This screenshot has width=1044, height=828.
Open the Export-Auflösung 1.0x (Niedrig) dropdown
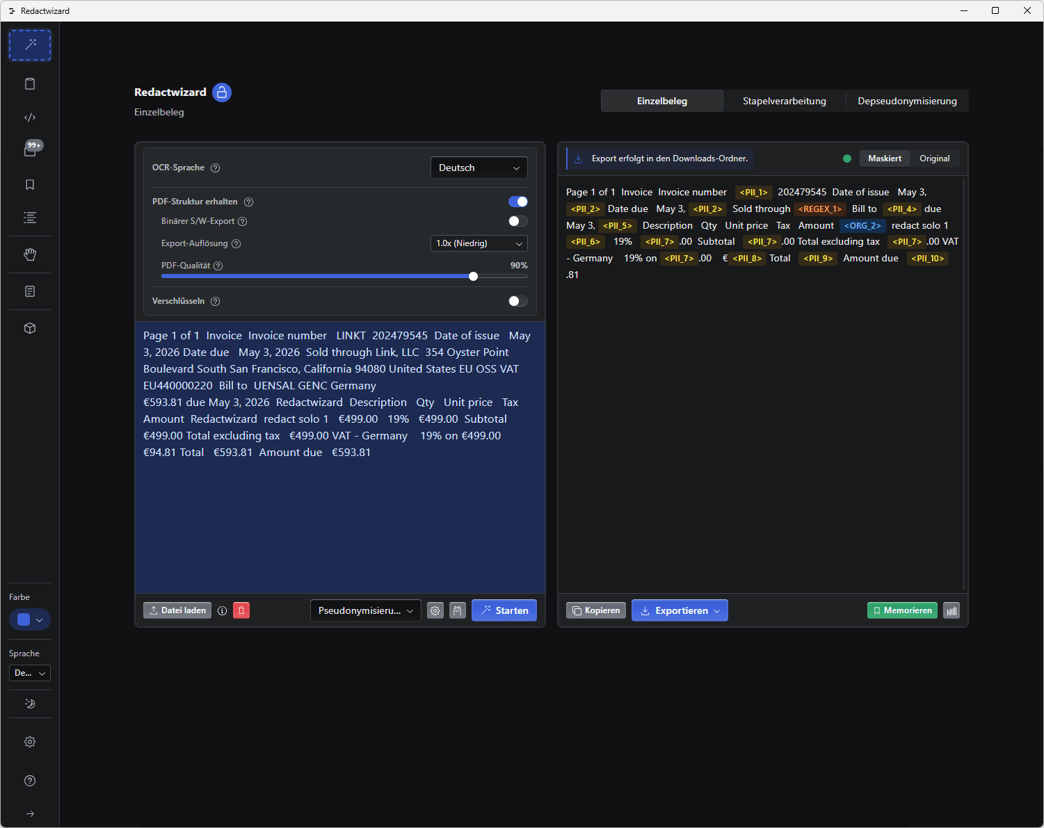pyautogui.click(x=479, y=243)
